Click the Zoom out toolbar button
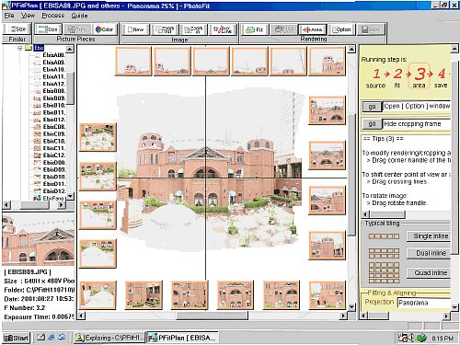 [165, 29]
